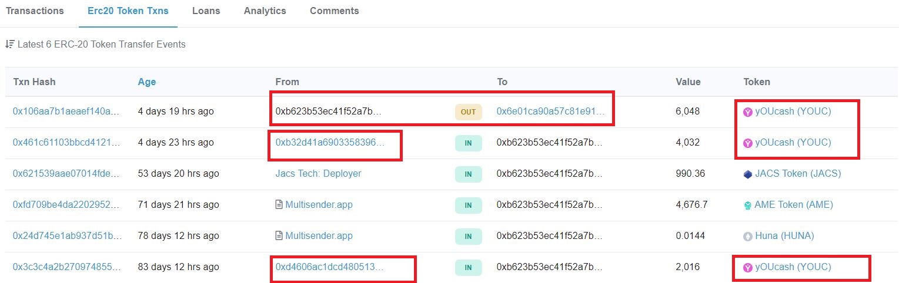Open sender address 0xb32d41a6903358396…
This screenshot has width=899, height=283.
(x=330, y=142)
